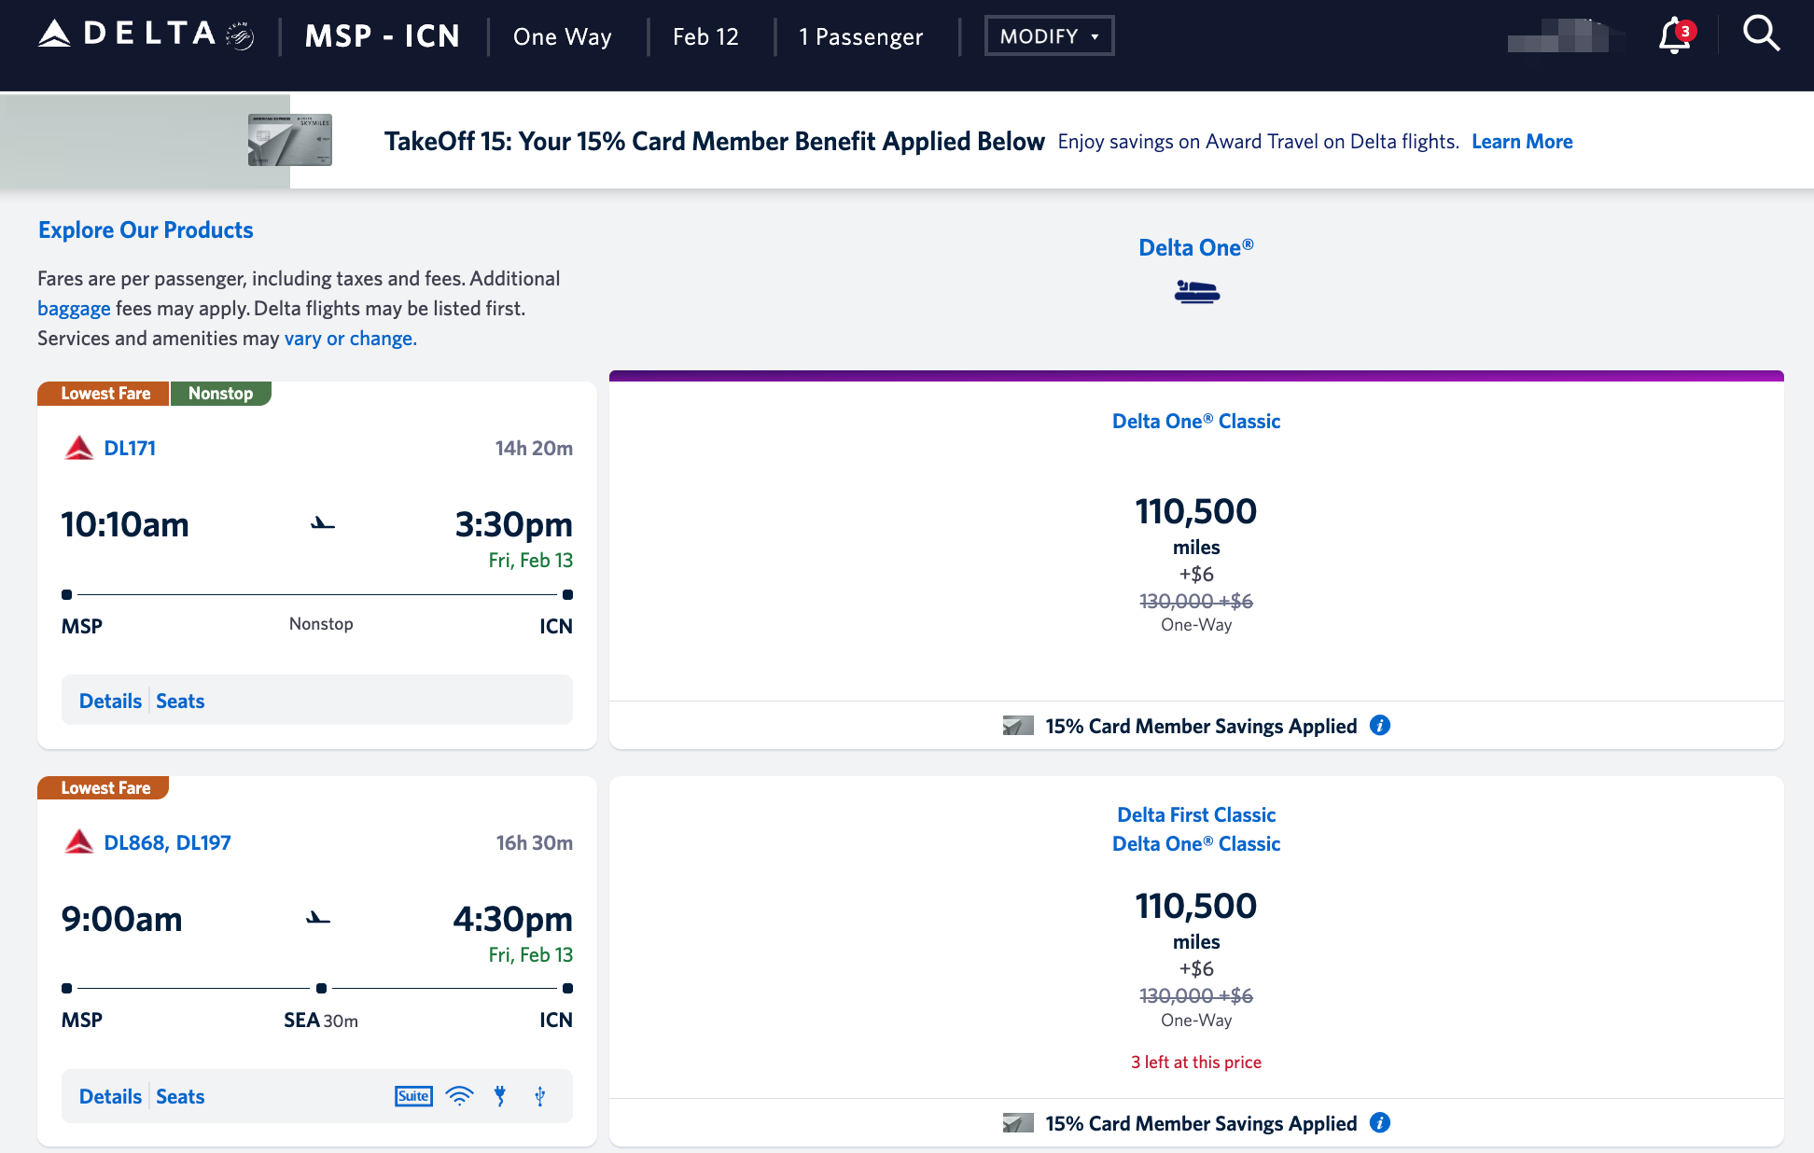Click the Delta One column header
This screenshot has height=1153, width=1814.
coord(1195,247)
